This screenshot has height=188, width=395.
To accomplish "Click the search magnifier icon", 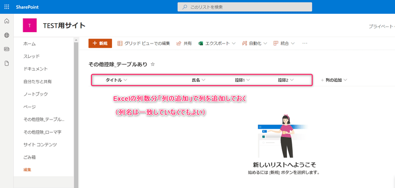I will [185, 7].
